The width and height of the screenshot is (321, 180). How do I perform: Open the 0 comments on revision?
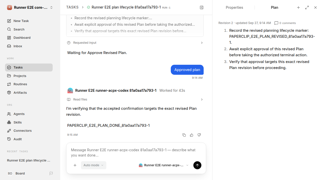pos(285,23)
